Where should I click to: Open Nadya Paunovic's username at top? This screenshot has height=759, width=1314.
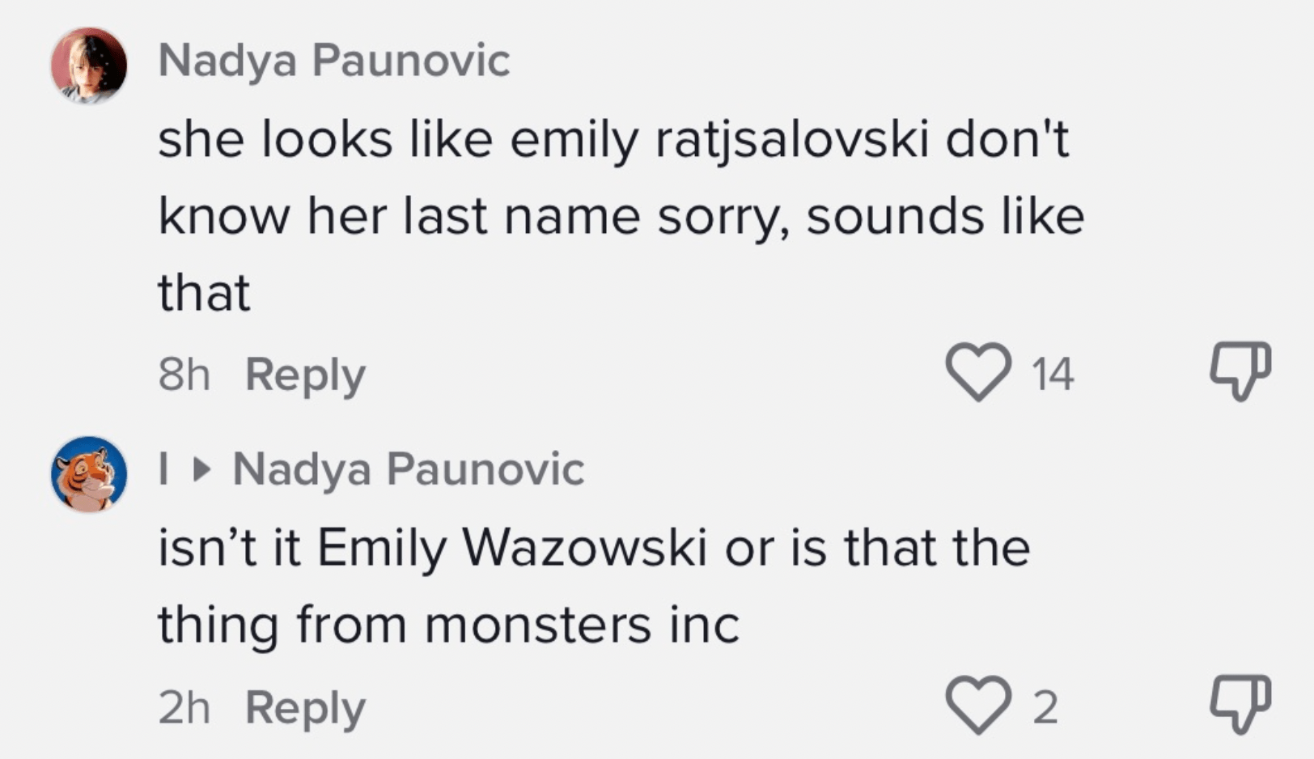click(333, 61)
